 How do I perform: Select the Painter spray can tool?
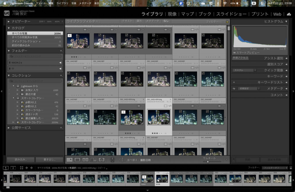pos(112,160)
